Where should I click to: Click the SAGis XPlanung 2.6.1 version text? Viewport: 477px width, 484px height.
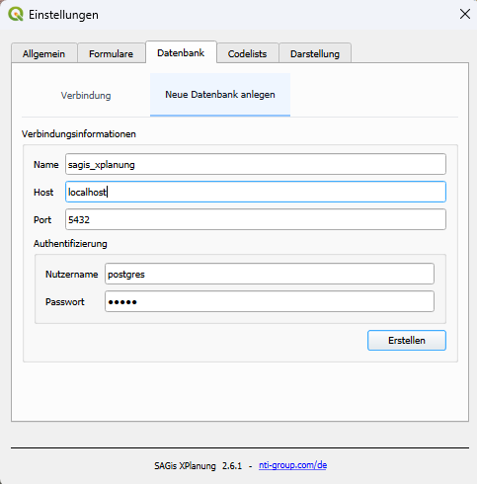tap(199, 466)
